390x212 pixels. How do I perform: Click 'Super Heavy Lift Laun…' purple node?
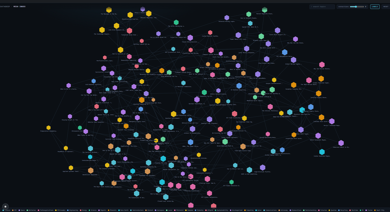[238, 35]
